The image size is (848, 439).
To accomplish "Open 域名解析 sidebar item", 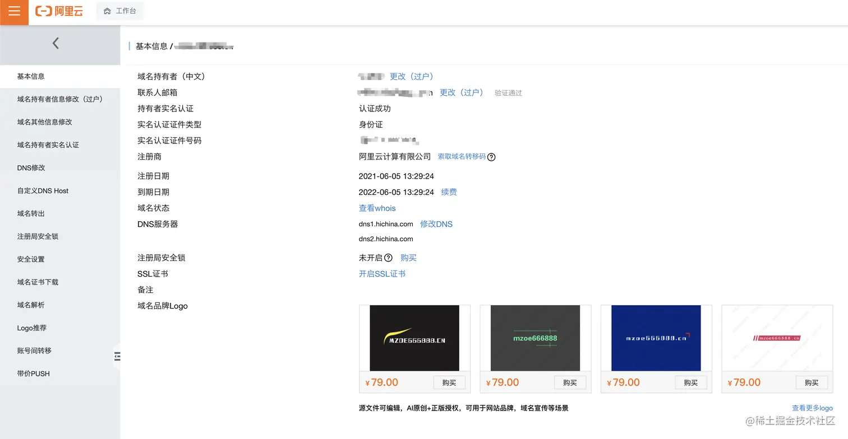I will pyautogui.click(x=60, y=305).
